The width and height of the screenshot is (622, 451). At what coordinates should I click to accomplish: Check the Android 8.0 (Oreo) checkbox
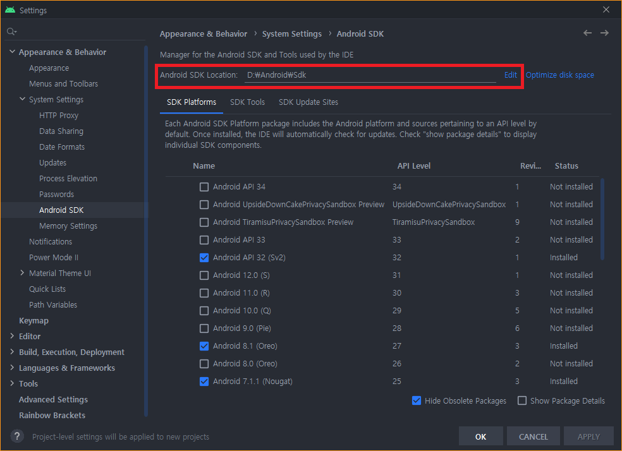click(x=204, y=363)
